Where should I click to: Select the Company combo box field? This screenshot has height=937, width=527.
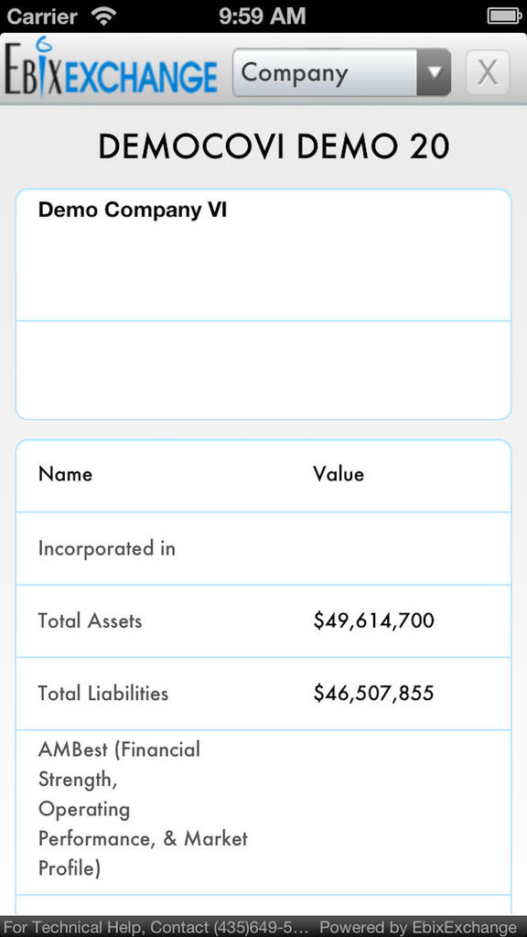pos(341,72)
